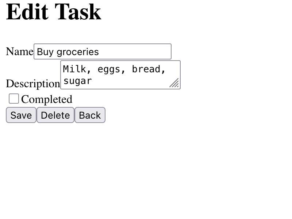Viewport: 292px width, 219px height.
Task: Select the comma after "Milk" in Description
Action: click(x=89, y=70)
